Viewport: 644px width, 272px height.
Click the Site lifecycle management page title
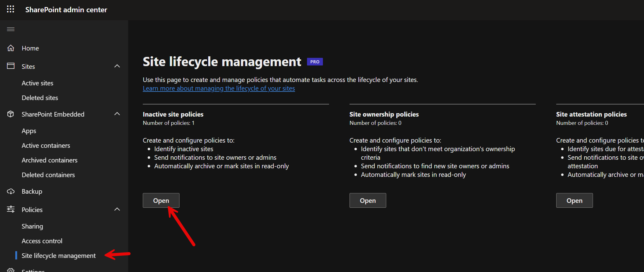point(222,62)
